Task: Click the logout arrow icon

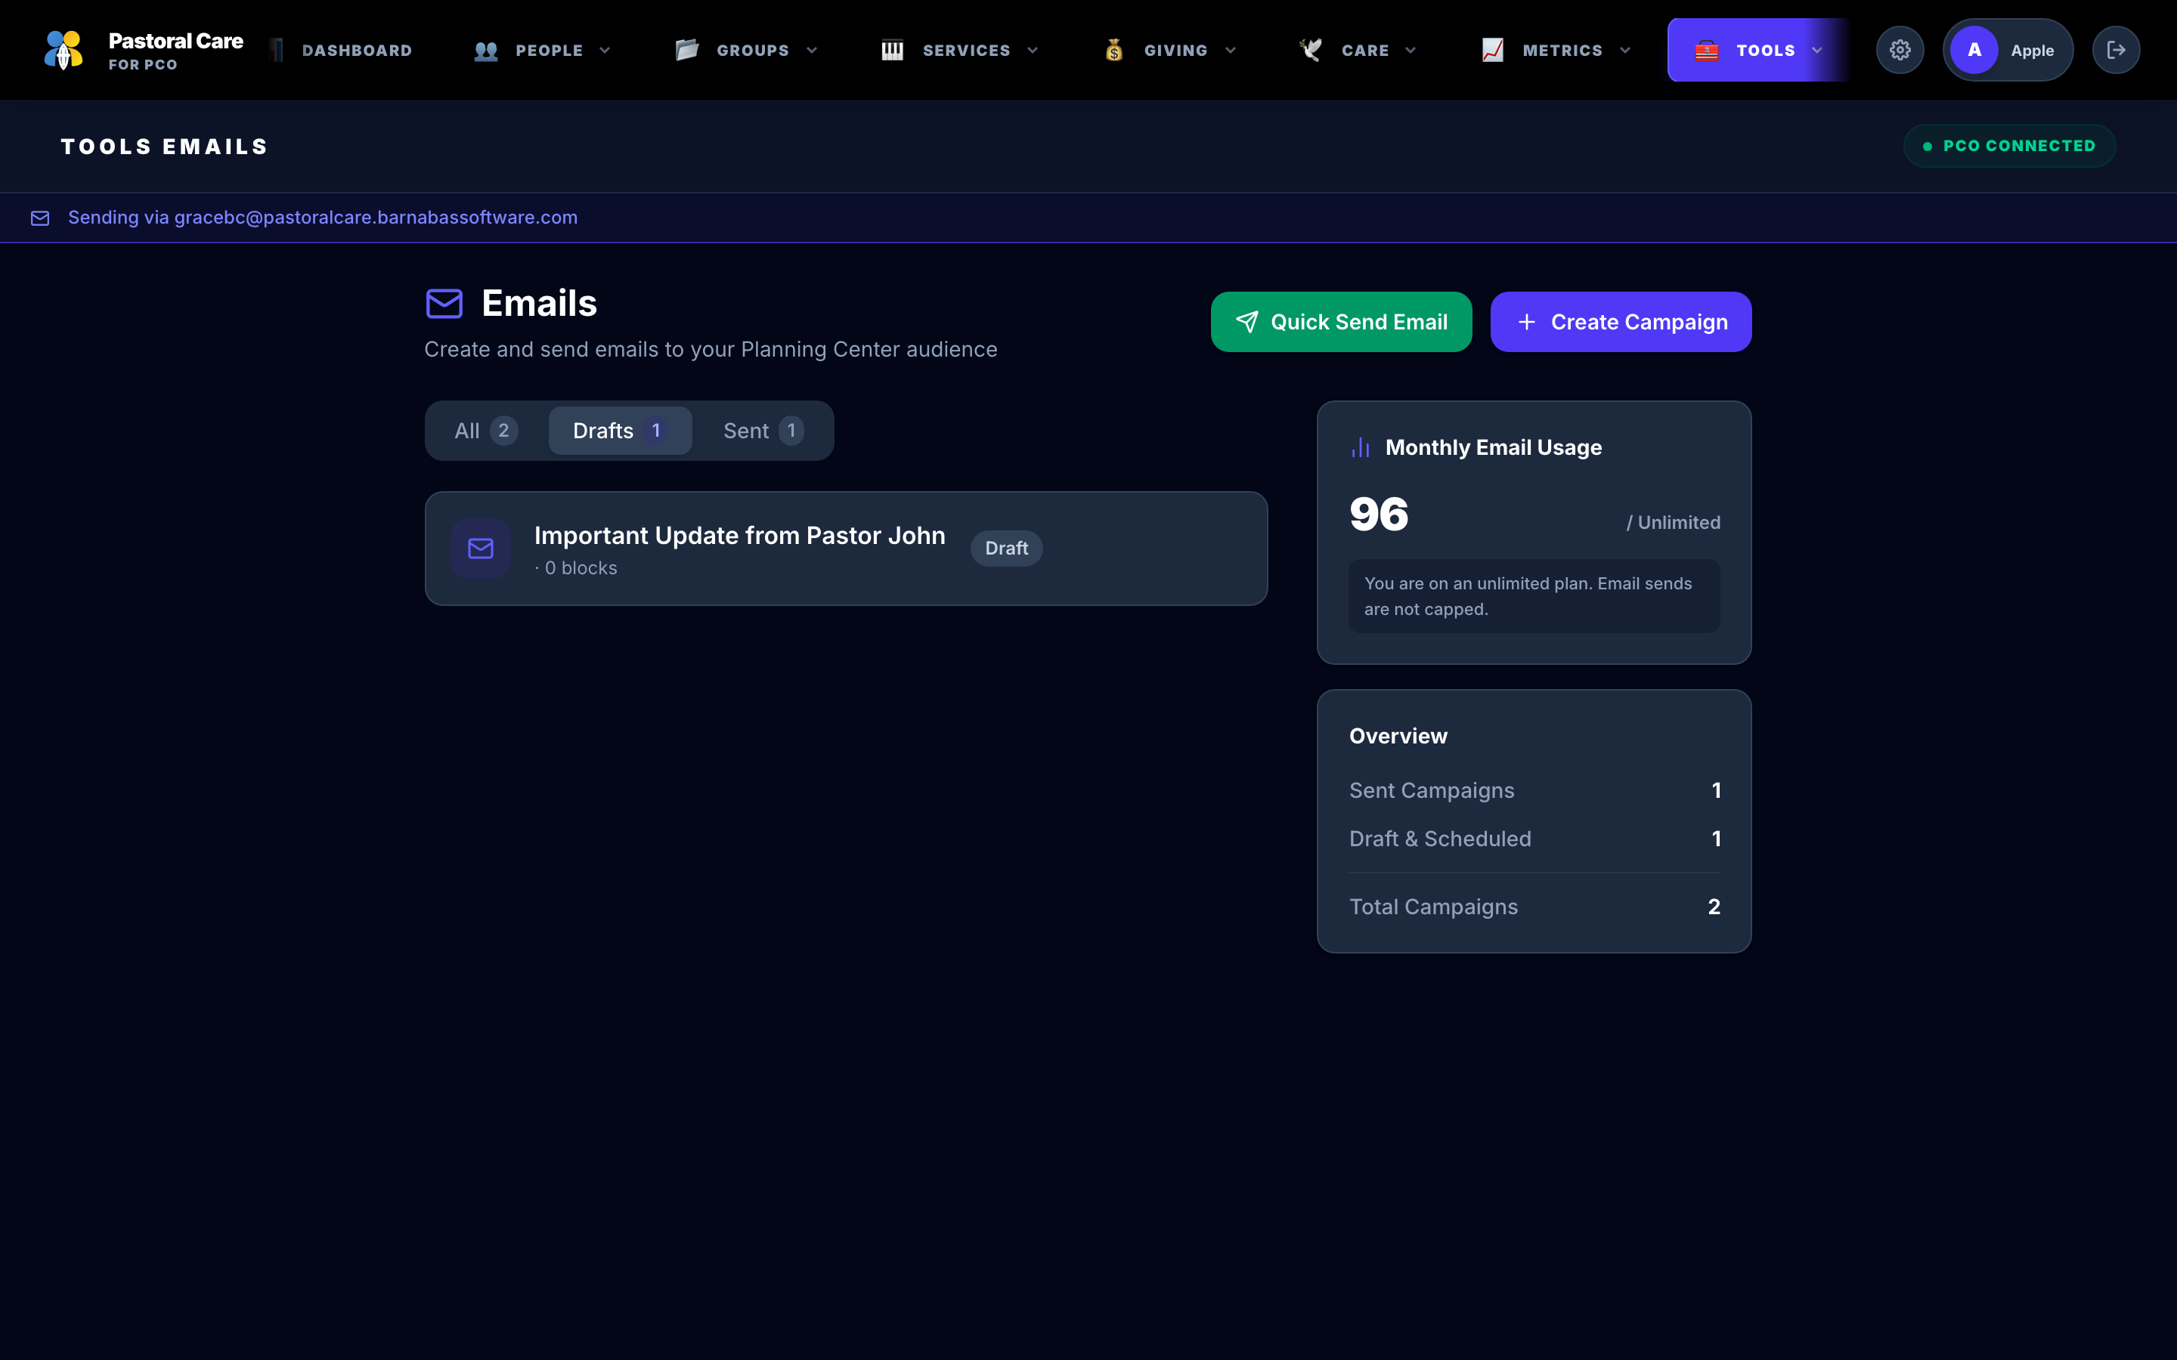Action: click(x=2116, y=51)
